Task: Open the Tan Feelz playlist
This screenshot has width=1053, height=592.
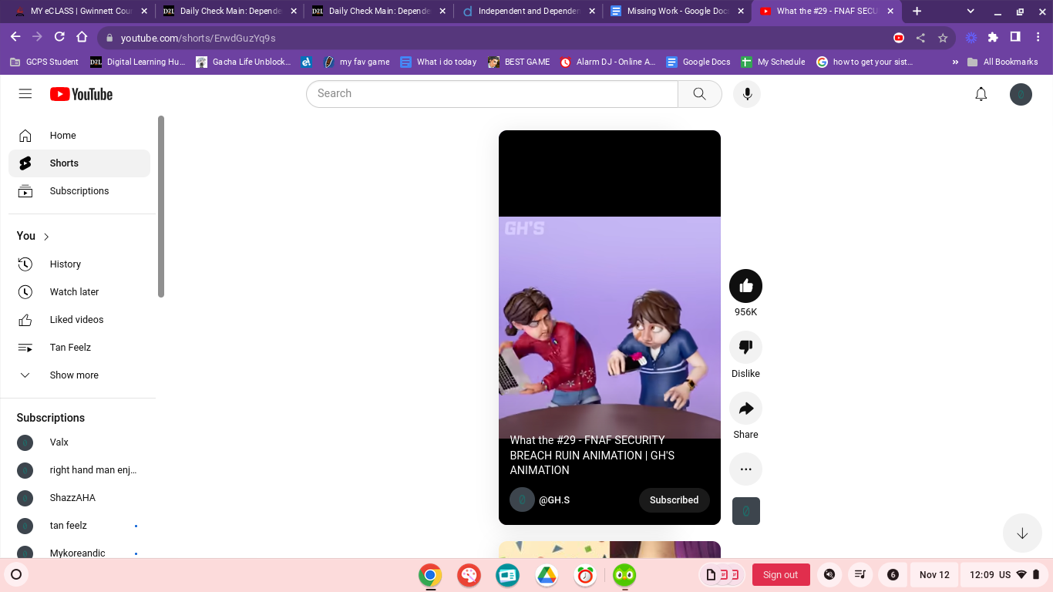Action: pos(79,348)
